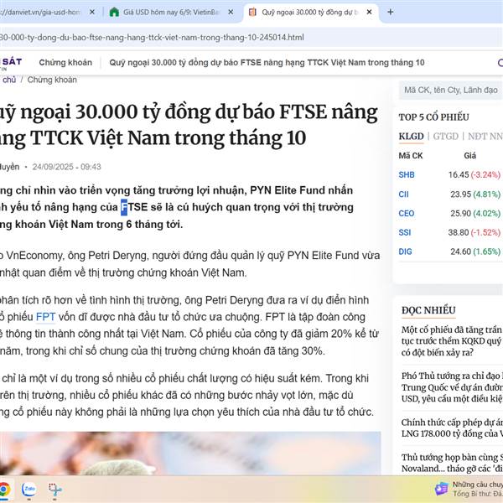Click the CII price '23.95 (4.81%)'
Screen dimensions: 503x503
(x=475, y=194)
